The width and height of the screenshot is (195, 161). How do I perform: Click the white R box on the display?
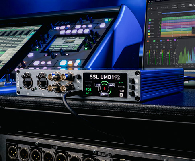pos(121,95)
